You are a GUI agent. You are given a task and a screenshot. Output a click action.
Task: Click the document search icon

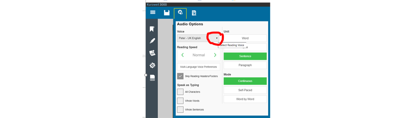tap(194, 13)
